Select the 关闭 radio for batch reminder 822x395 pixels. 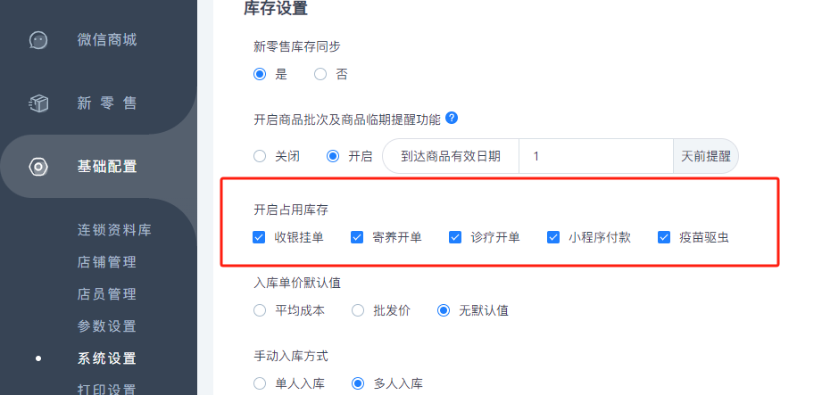pyautogui.click(x=260, y=156)
